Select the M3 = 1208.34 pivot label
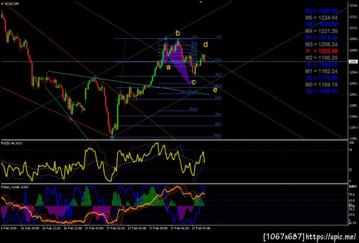359x243 pixels. click(321, 44)
